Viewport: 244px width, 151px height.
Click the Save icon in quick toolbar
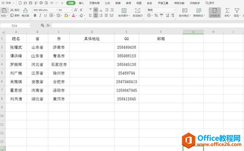[30, 3]
